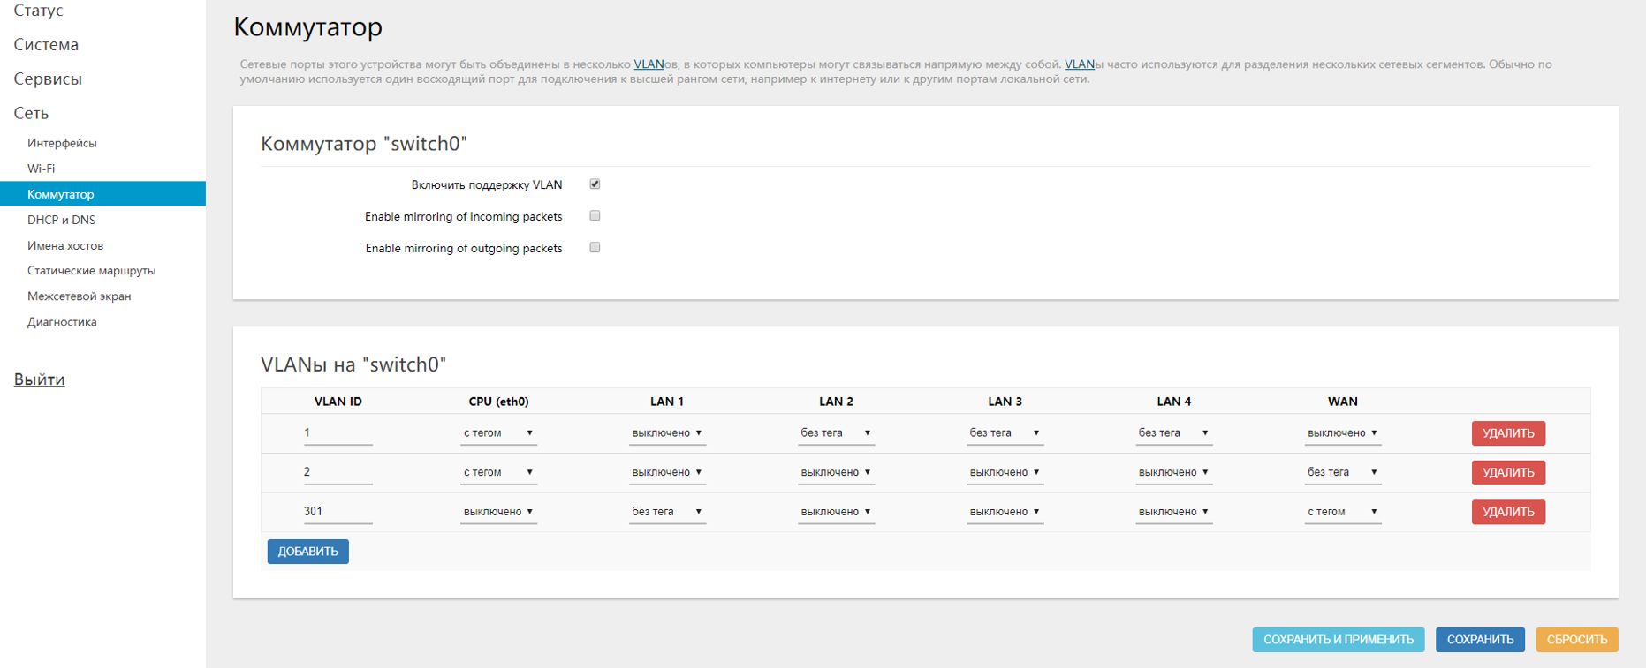Viewport: 1646px width, 668px height.
Task: Follow the first VLAN link in description
Action: point(649,64)
